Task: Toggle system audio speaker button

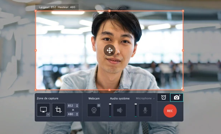Action: pyautogui.click(x=120, y=110)
